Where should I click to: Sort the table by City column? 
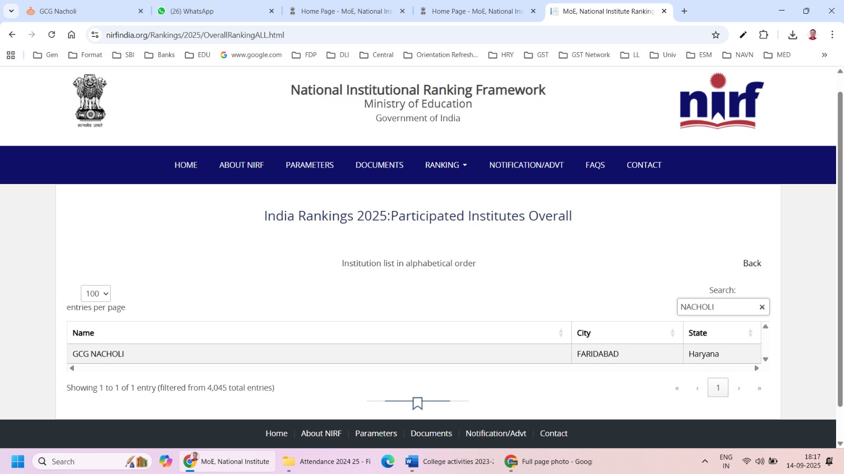[x=627, y=333]
